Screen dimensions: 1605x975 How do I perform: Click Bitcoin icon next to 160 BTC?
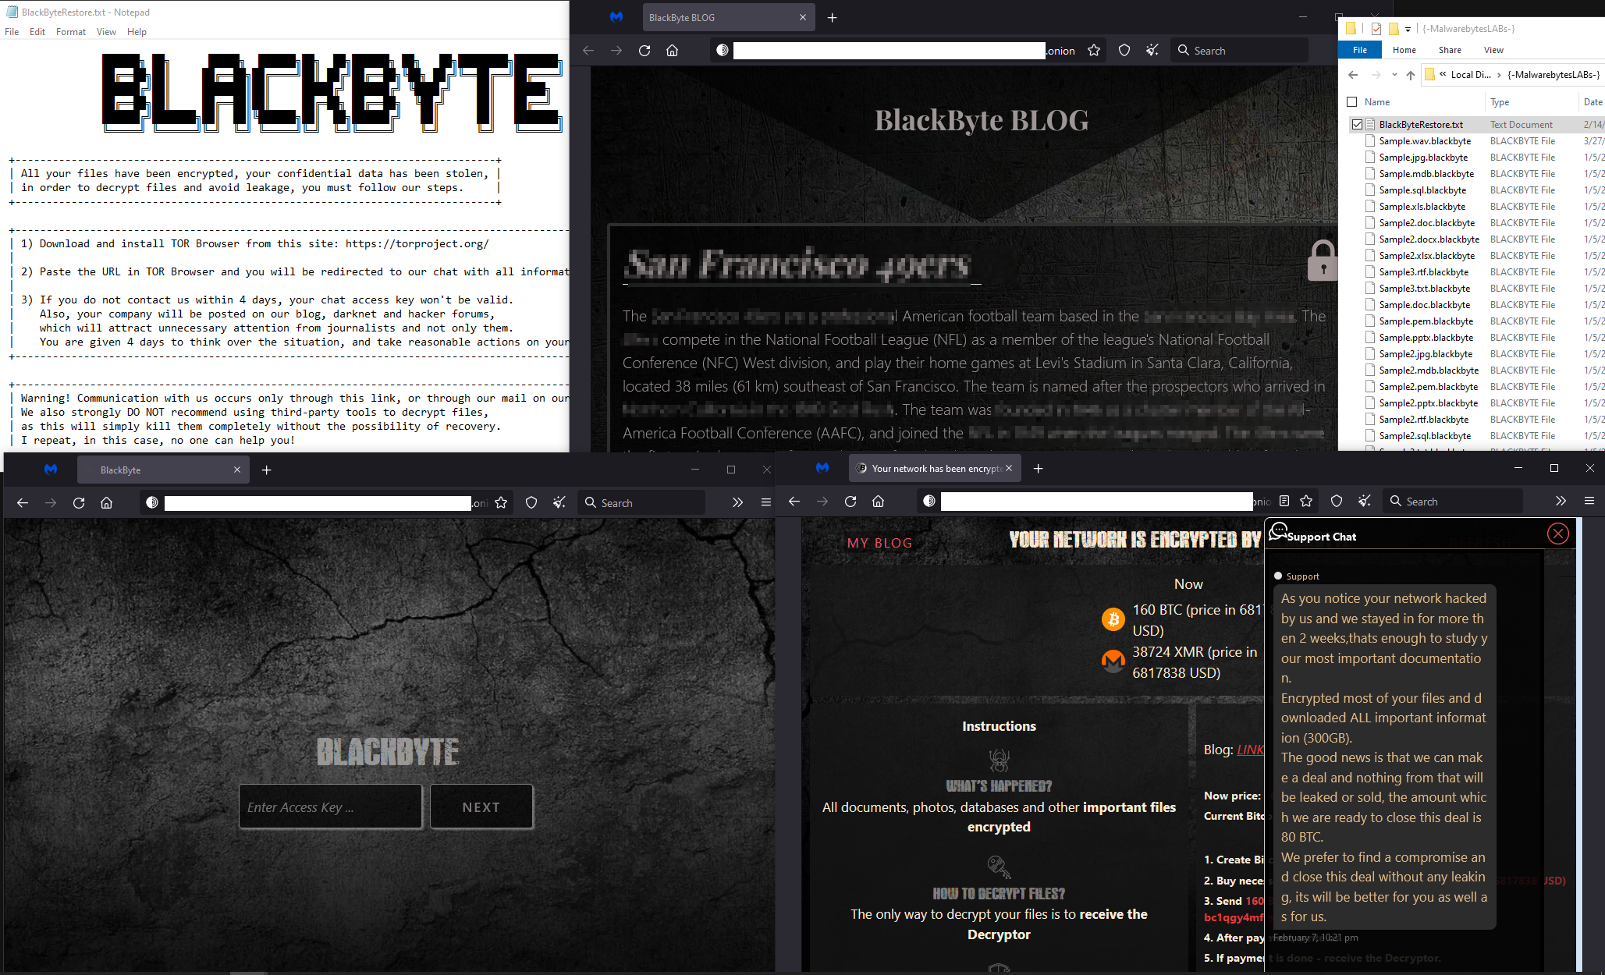(1113, 619)
